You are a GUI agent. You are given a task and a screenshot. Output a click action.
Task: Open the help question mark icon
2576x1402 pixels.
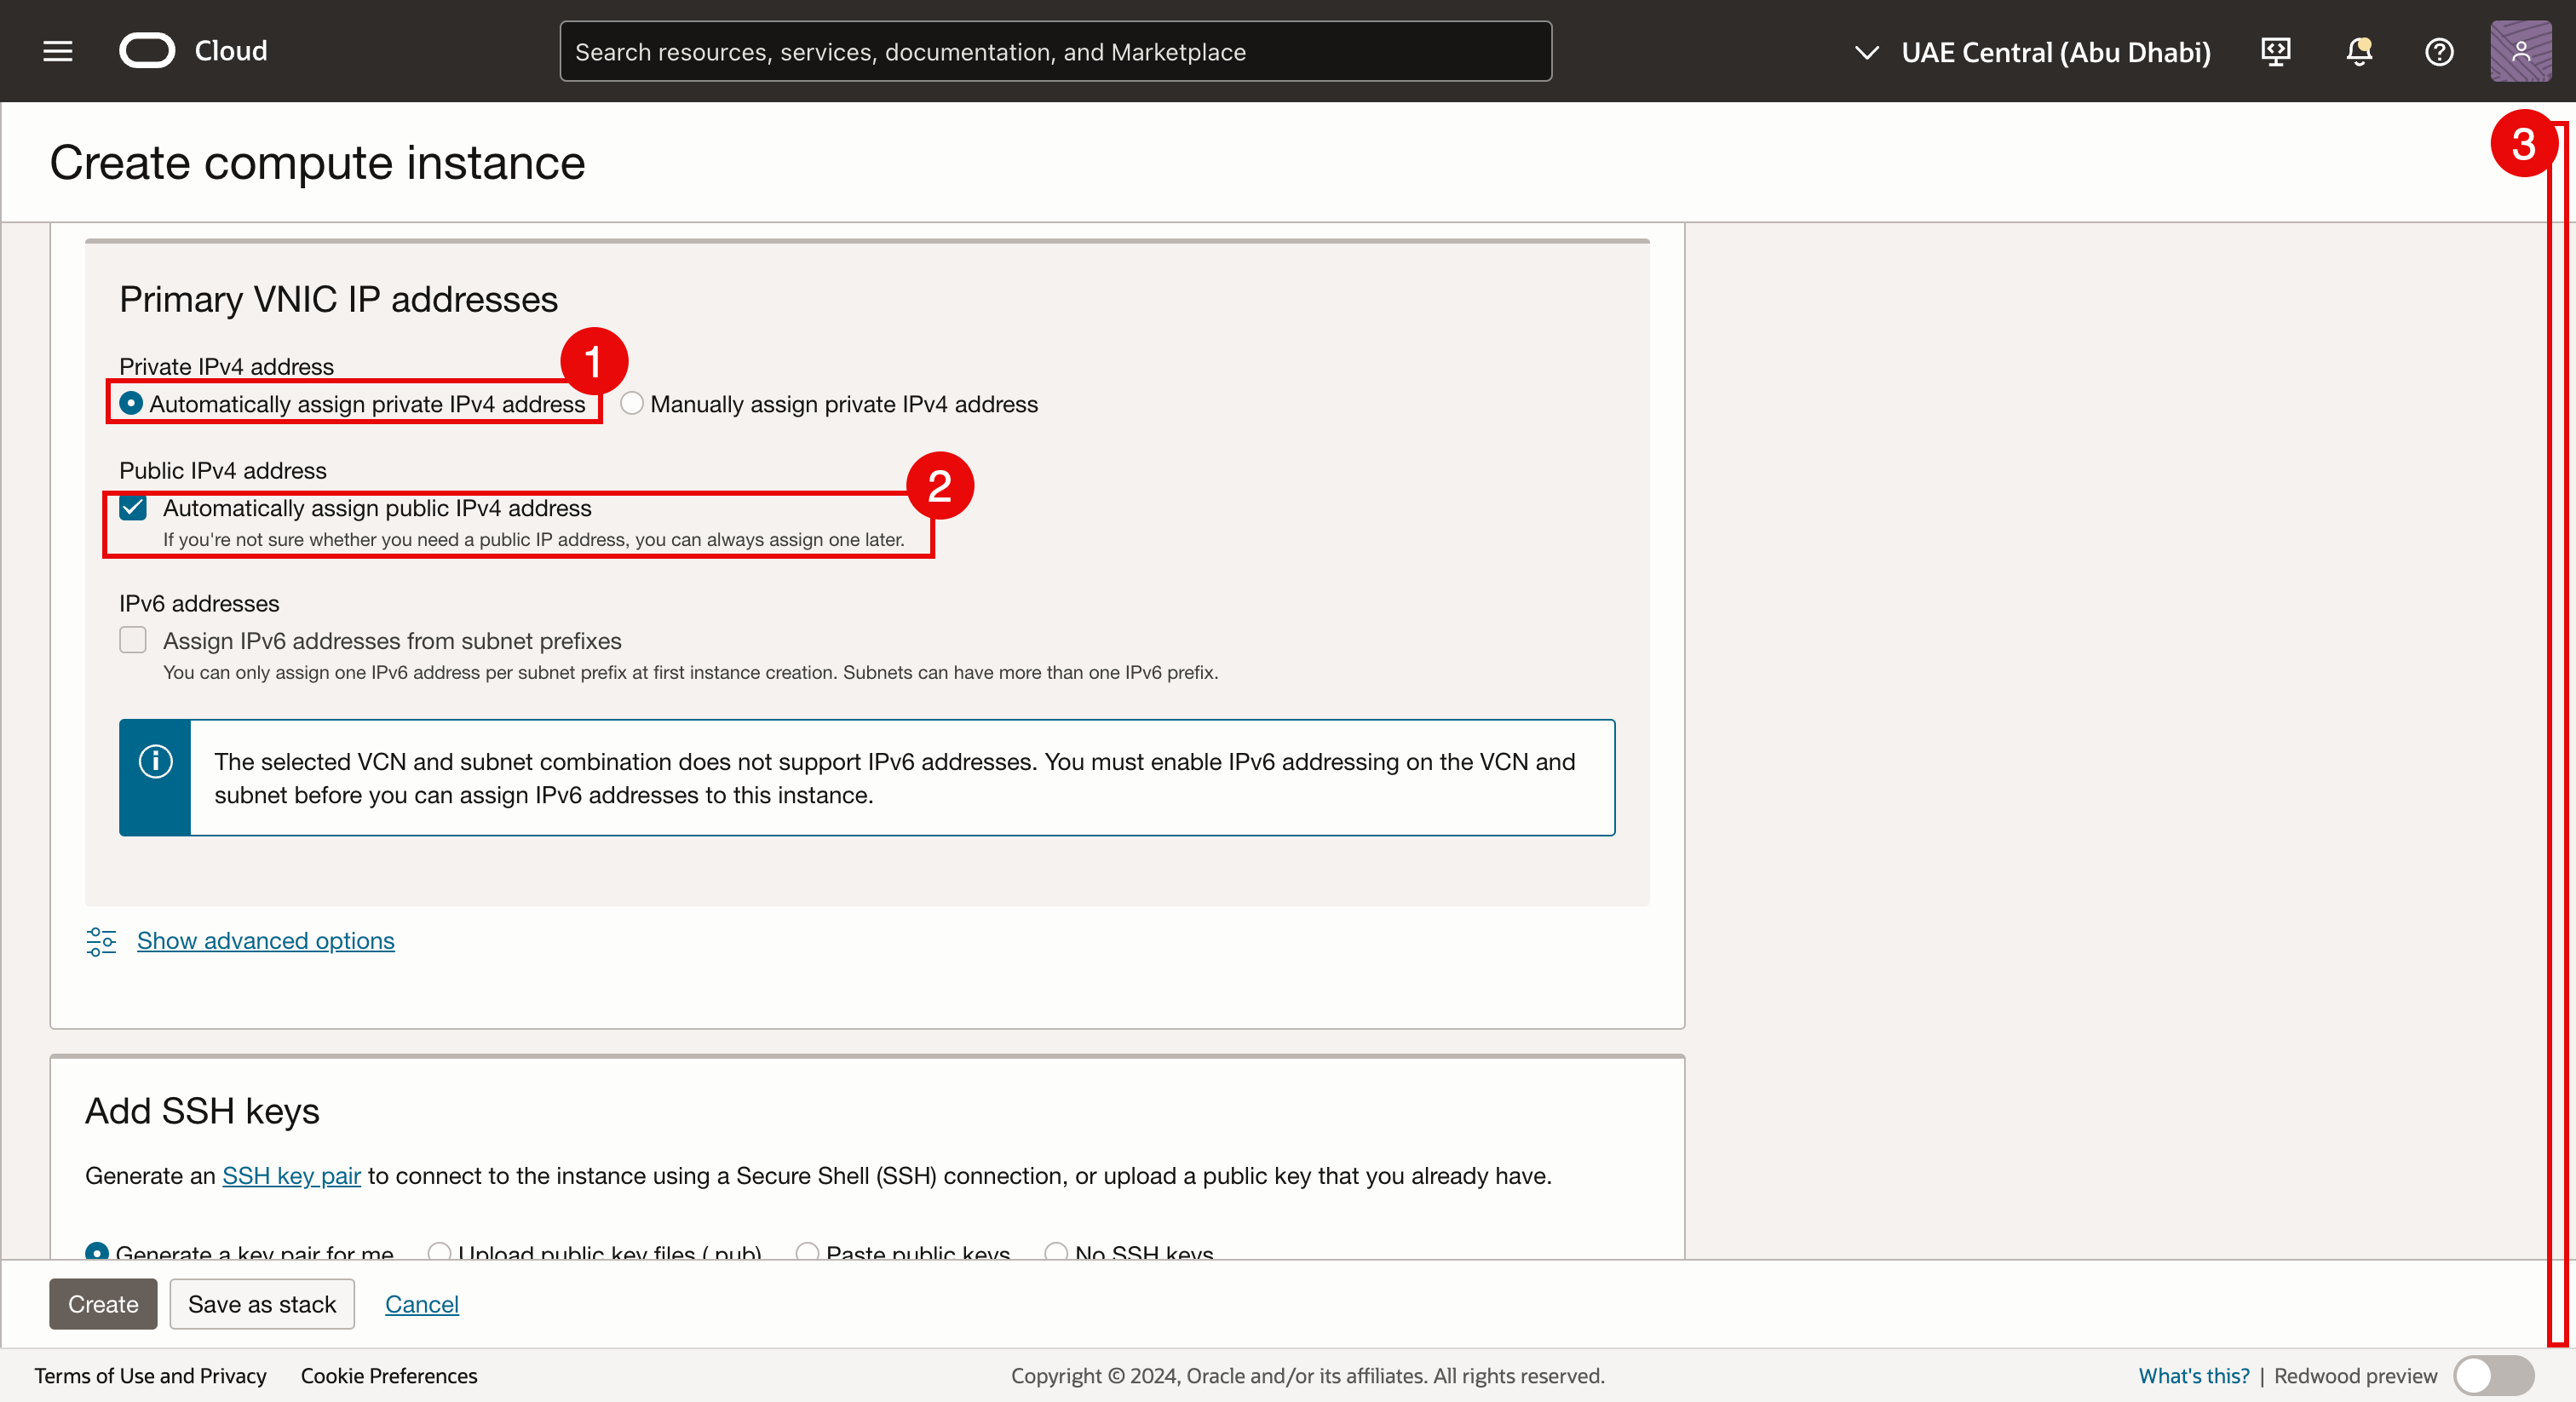coord(2439,51)
